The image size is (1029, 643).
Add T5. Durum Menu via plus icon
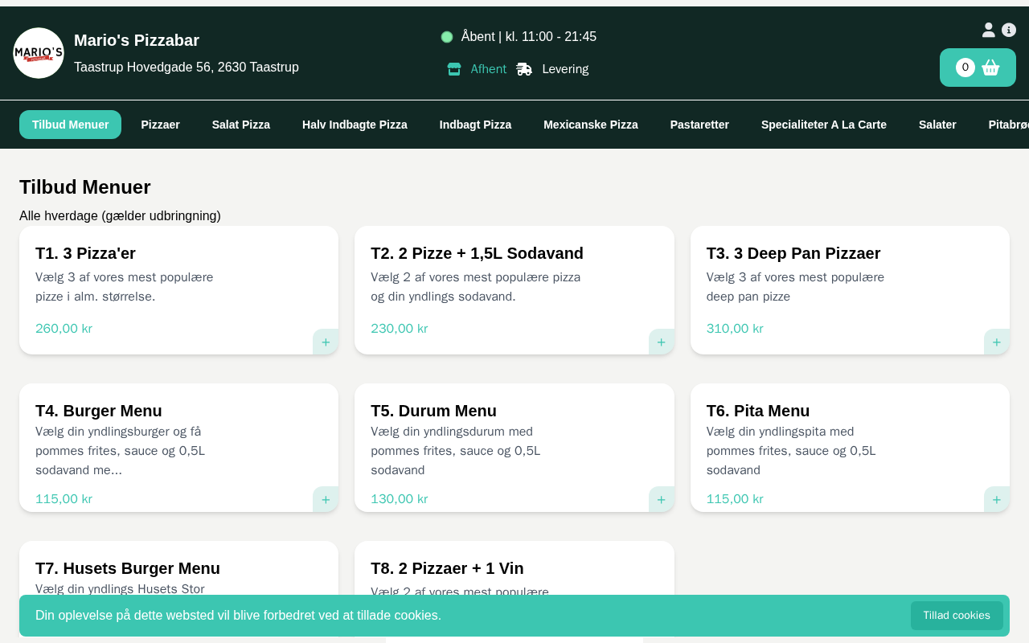pyautogui.click(x=661, y=499)
